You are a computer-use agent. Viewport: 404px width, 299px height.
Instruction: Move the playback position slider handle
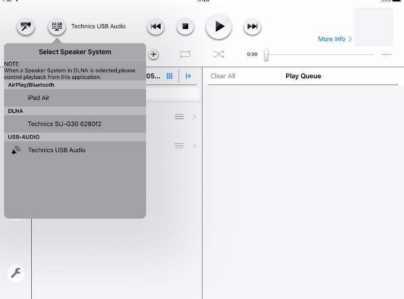266,54
